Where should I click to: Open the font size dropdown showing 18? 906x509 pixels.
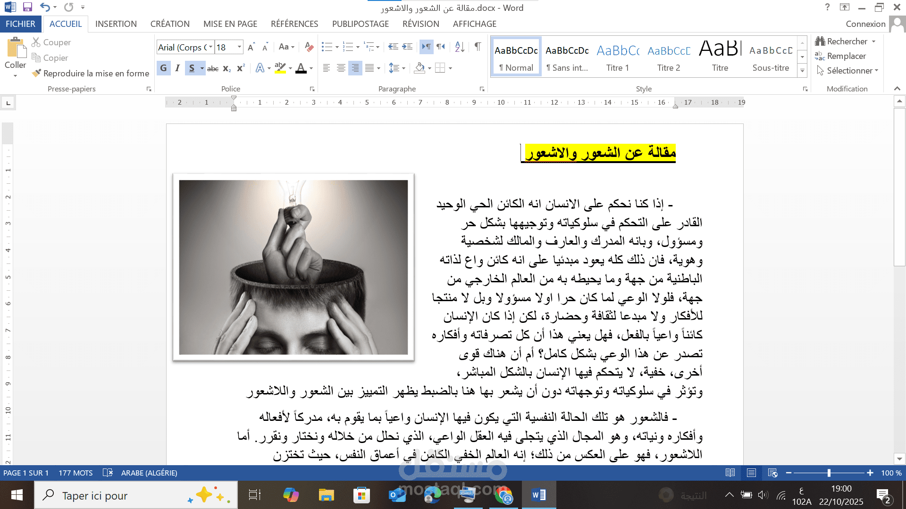(239, 47)
